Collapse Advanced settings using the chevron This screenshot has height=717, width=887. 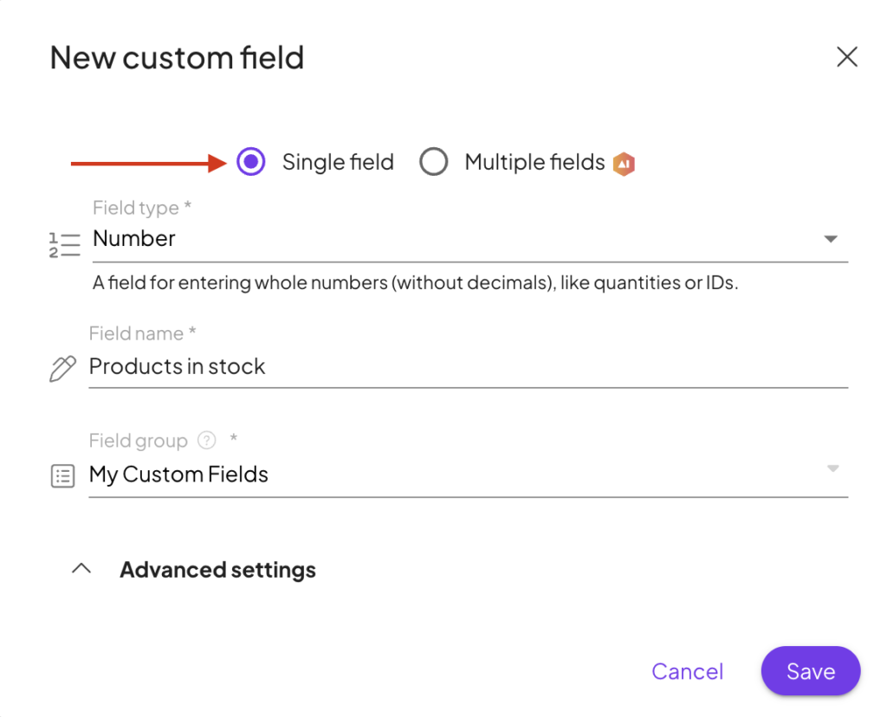81,569
